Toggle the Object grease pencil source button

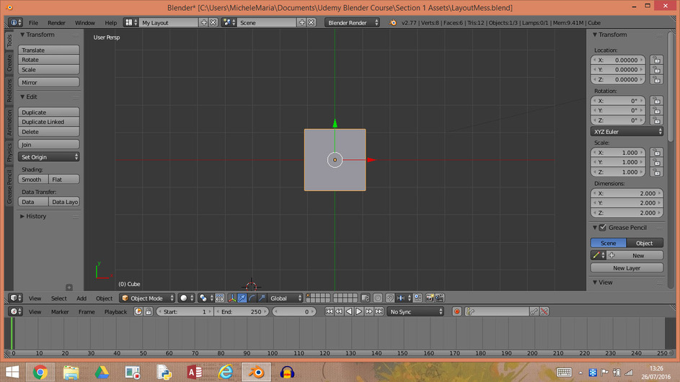click(x=645, y=244)
